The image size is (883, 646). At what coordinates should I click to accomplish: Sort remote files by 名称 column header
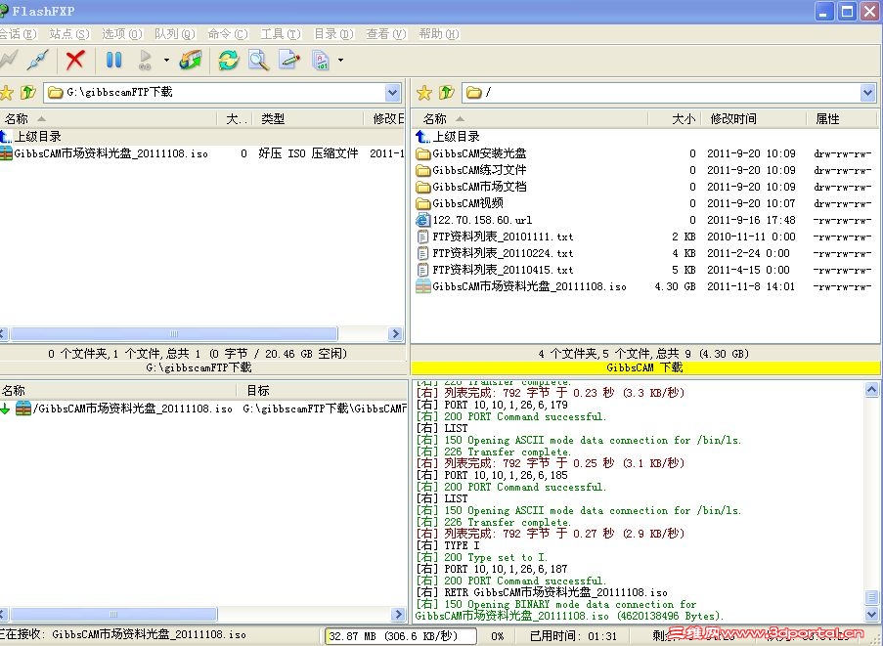point(530,118)
